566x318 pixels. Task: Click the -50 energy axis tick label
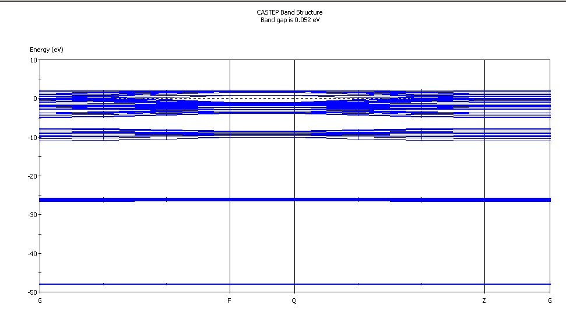(x=33, y=292)
